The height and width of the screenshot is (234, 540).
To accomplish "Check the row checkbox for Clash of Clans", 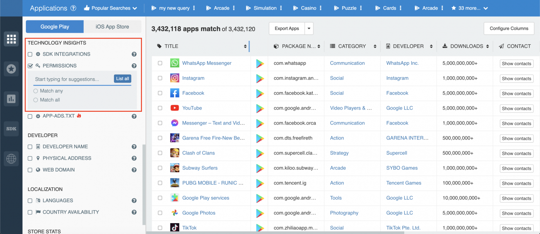I will (x=160, y=153).
